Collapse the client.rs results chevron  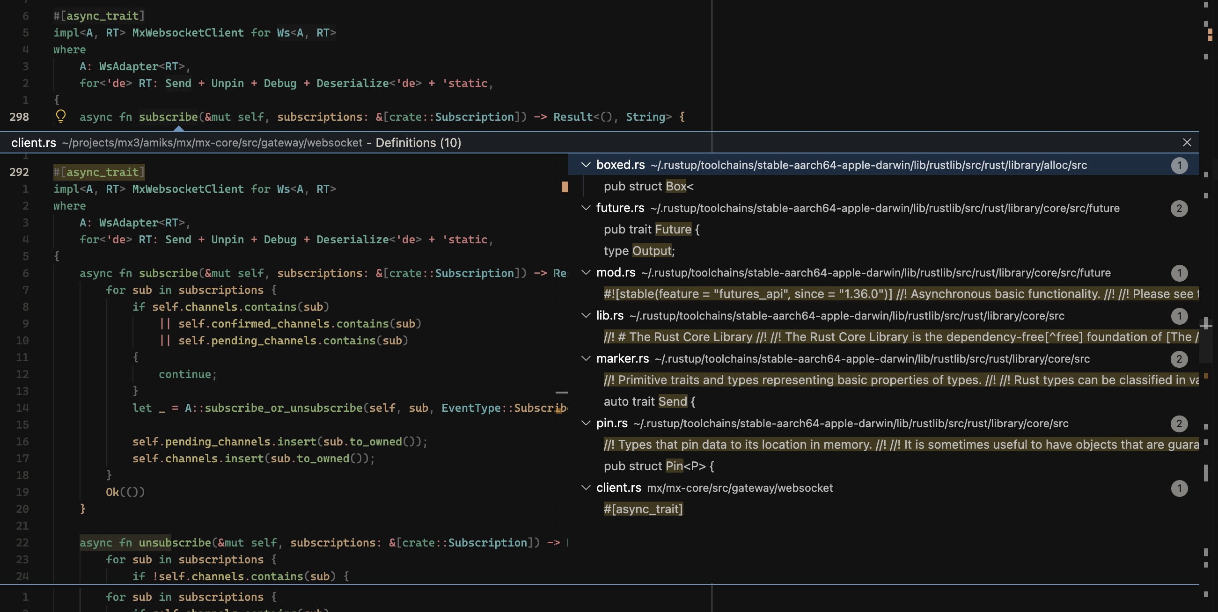[x=586, y=488]
